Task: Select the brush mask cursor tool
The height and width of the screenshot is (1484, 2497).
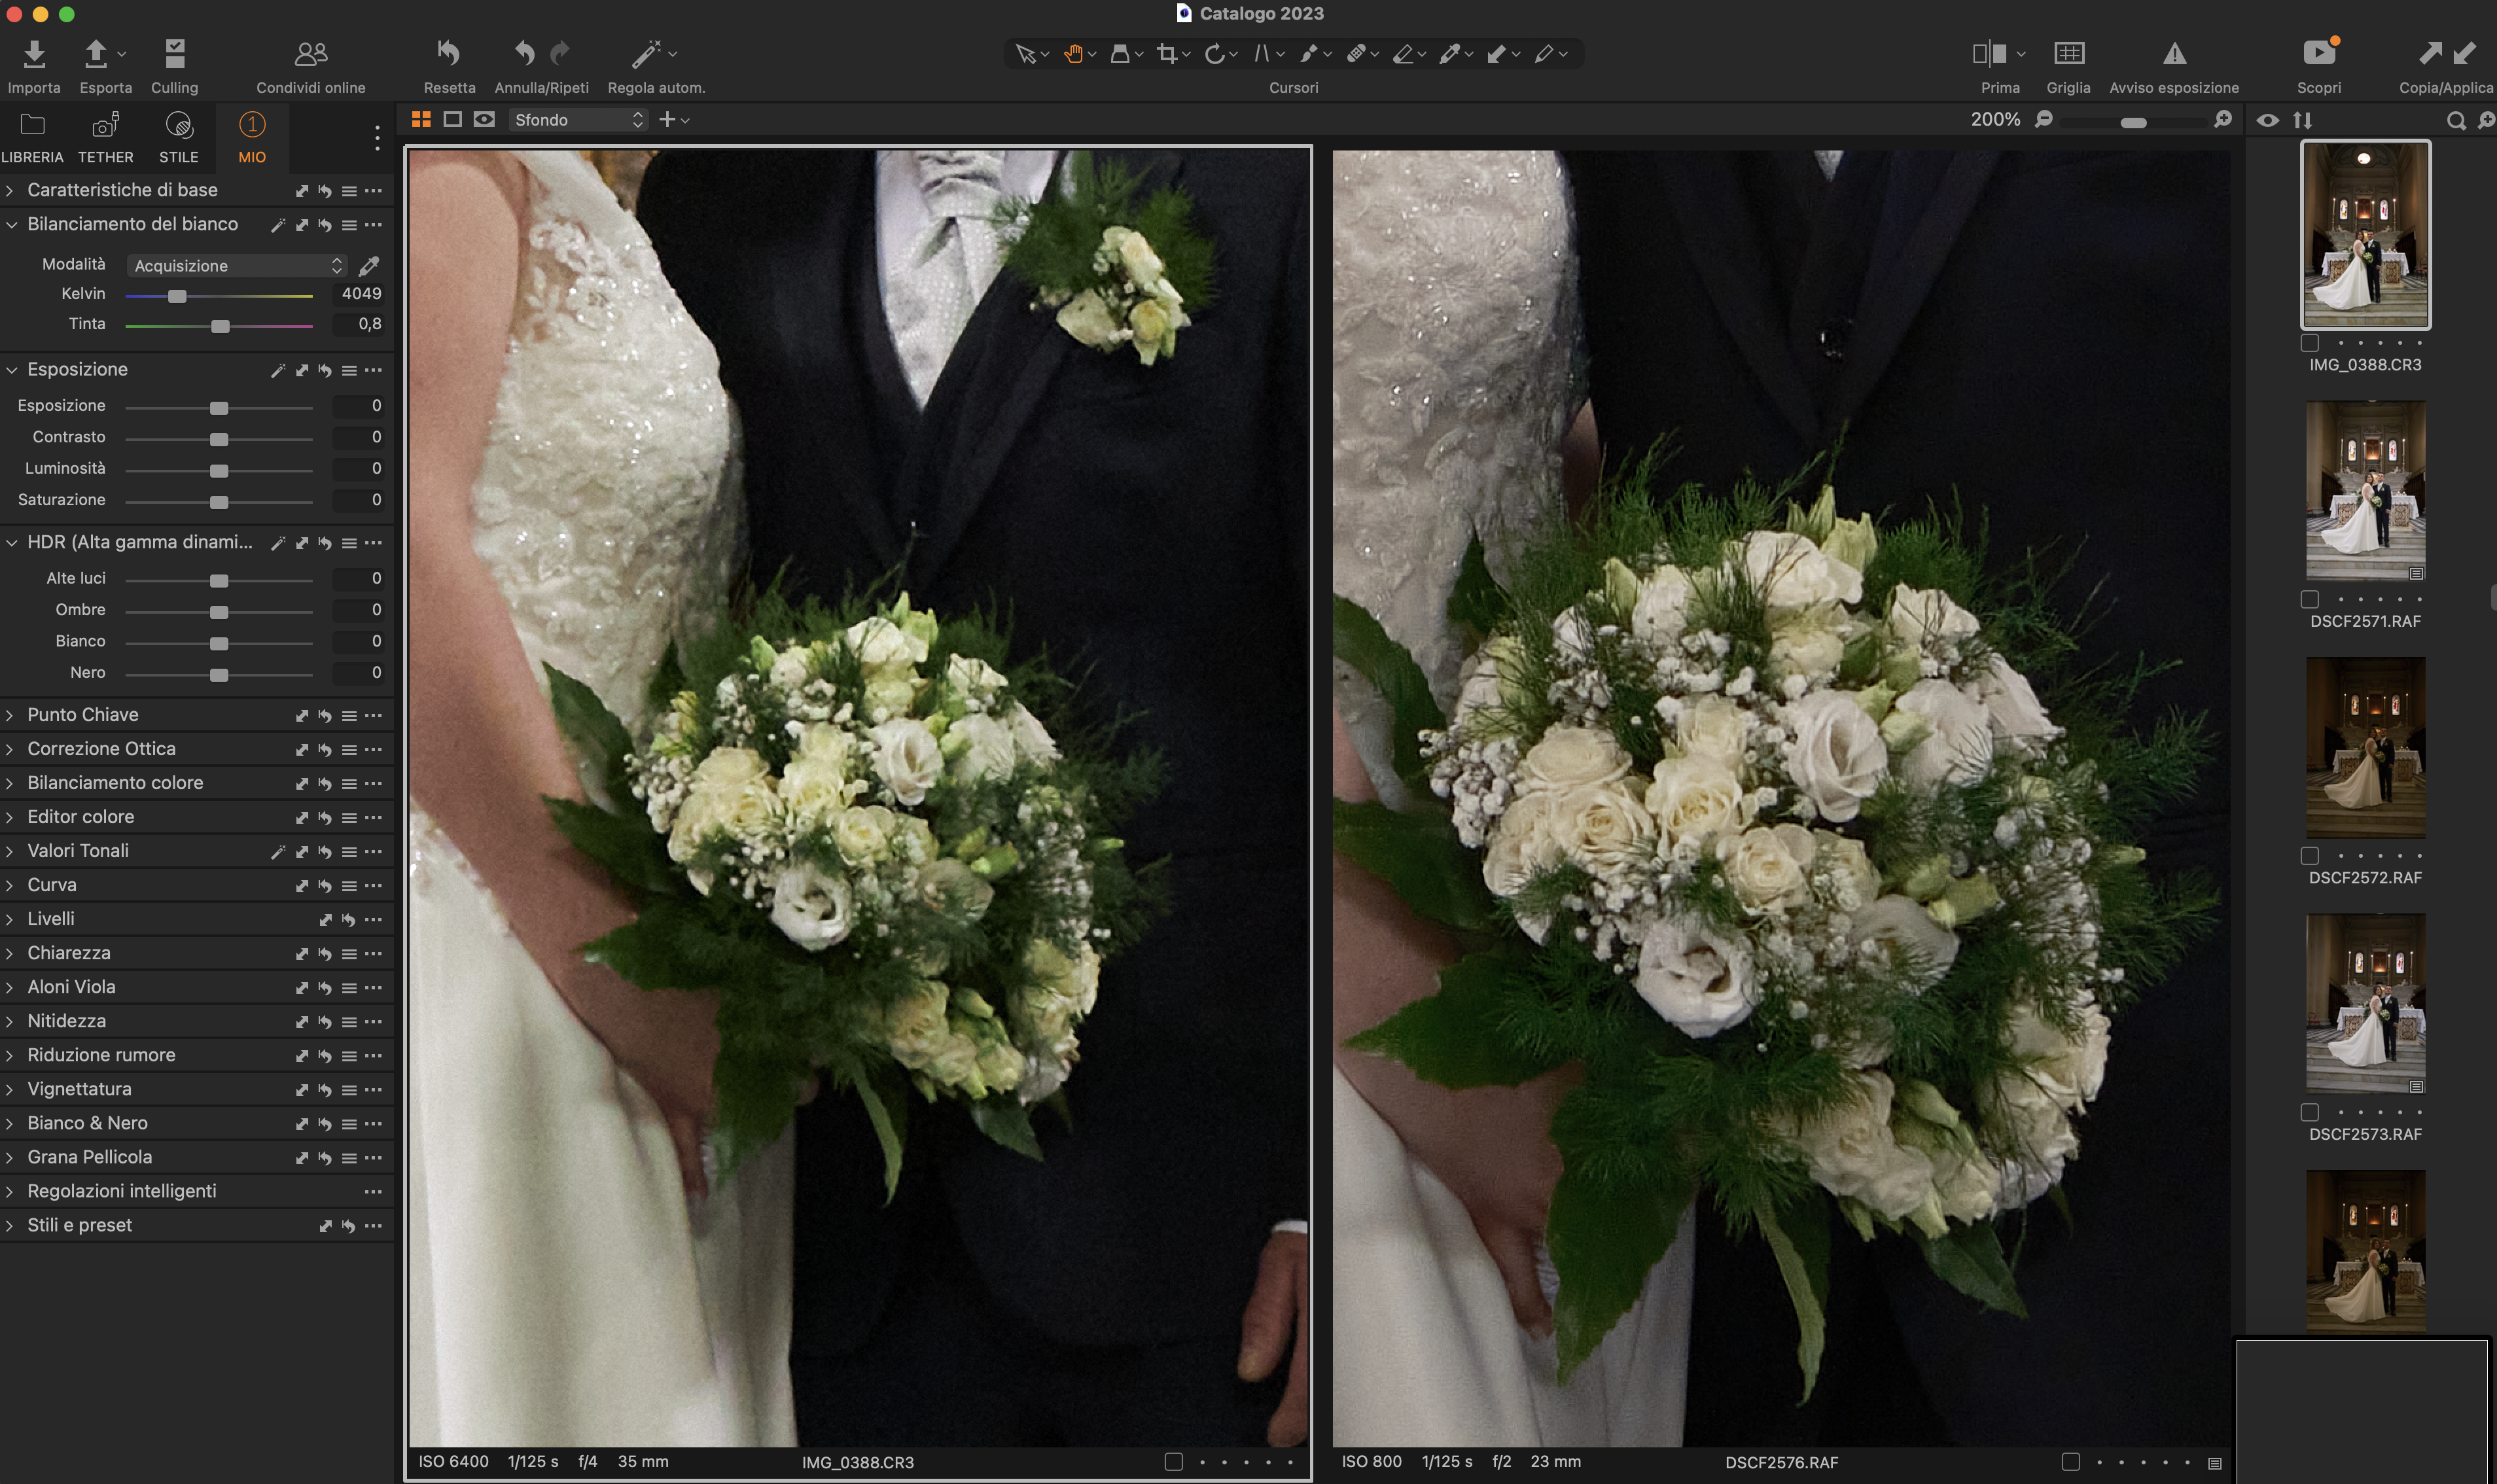Action: [x=1309, y=54]
